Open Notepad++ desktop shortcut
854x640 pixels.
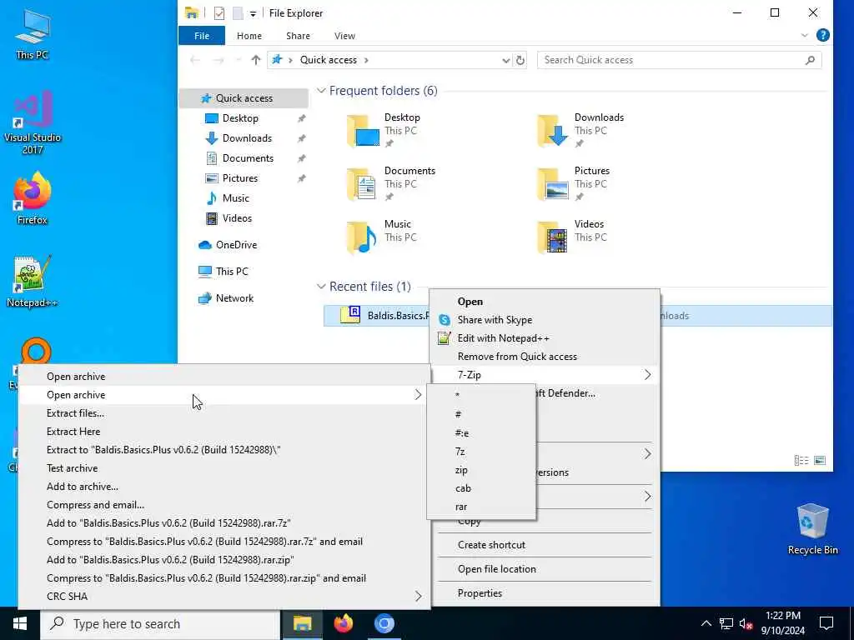click(x=33, y=282)
